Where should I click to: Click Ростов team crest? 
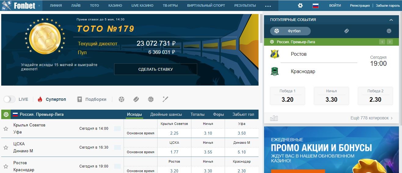pos(275,54)
